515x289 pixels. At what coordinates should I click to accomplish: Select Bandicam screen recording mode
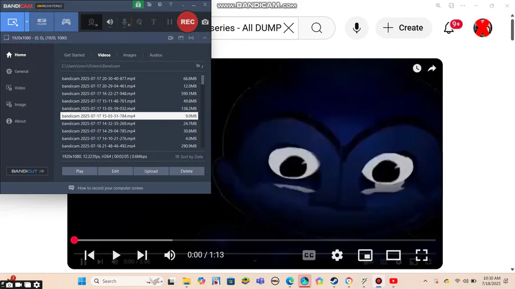(x=13, y=22)
